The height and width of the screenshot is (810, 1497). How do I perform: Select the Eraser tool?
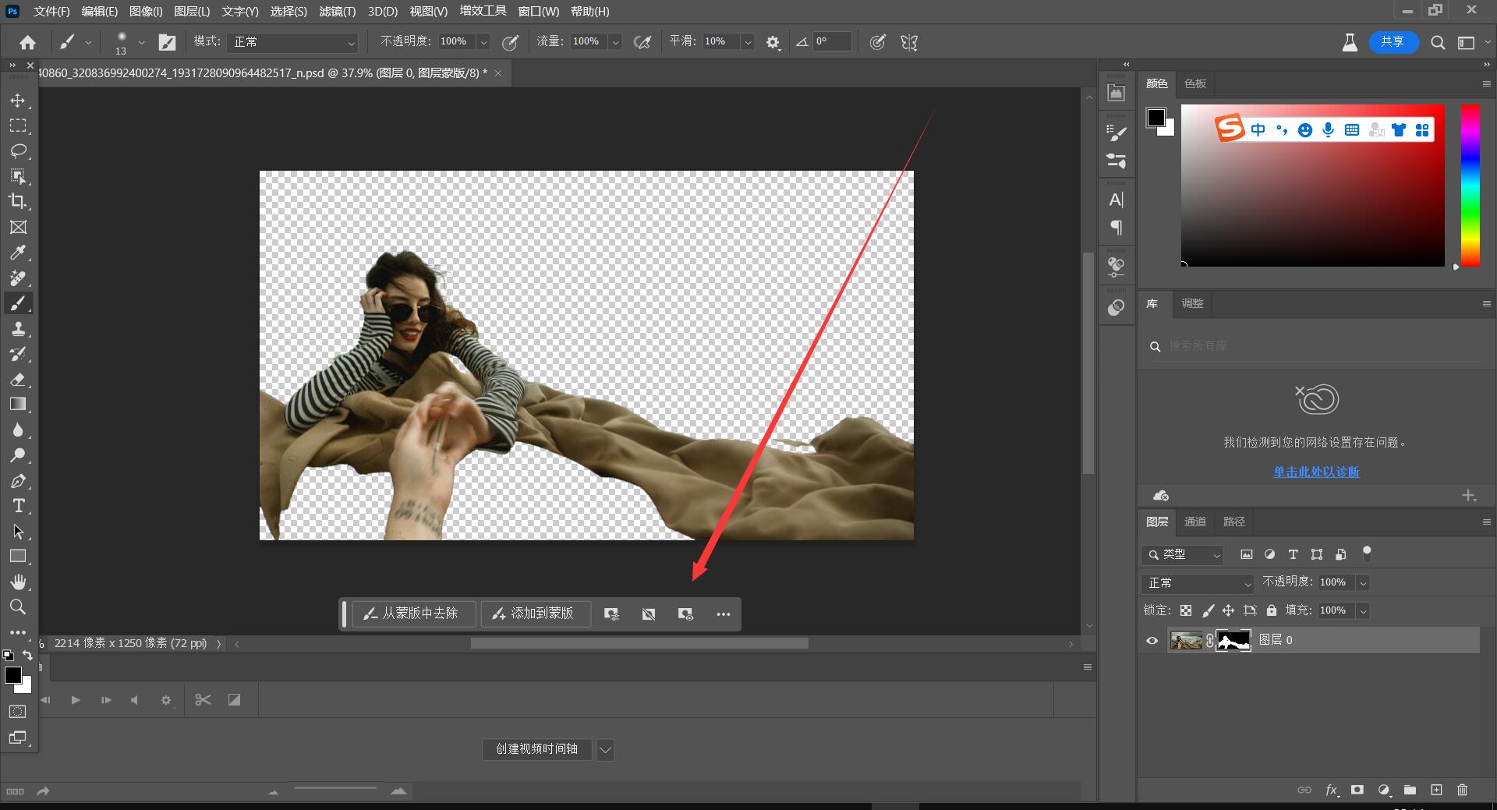(18, 379)
